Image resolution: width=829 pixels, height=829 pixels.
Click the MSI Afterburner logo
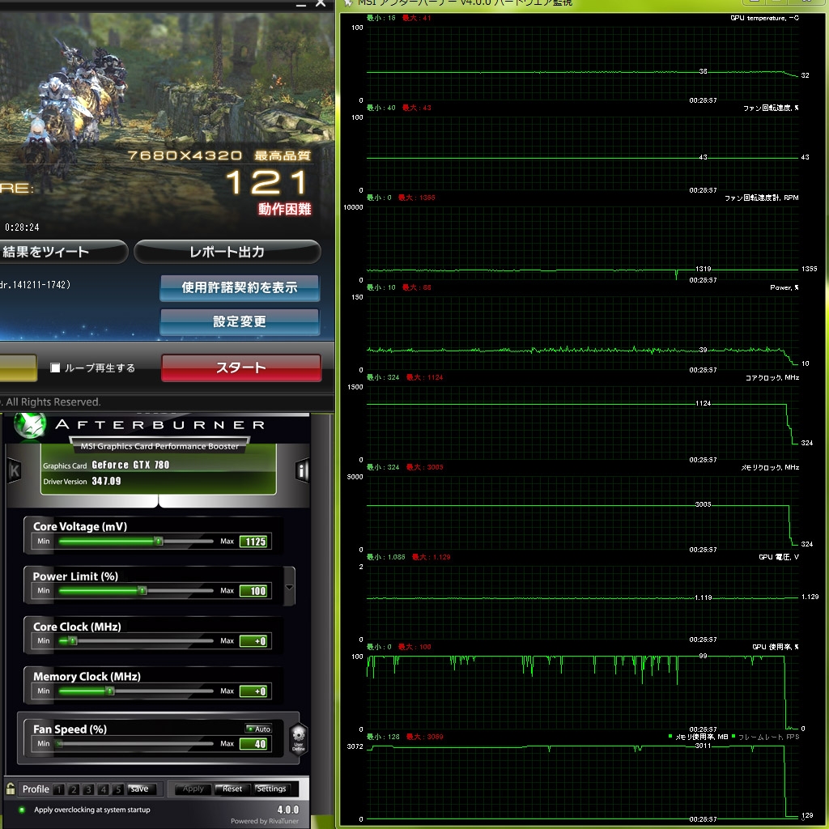click(28, 425)
